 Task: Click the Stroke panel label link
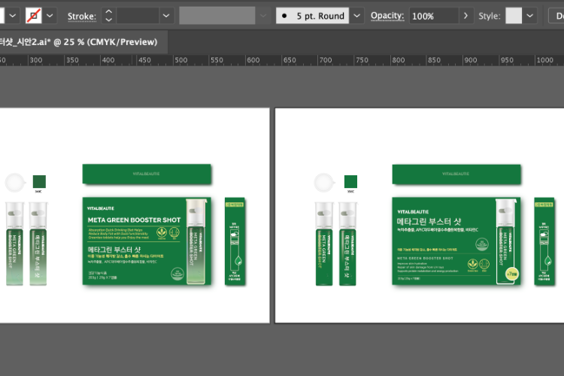(x=82, y=17)
